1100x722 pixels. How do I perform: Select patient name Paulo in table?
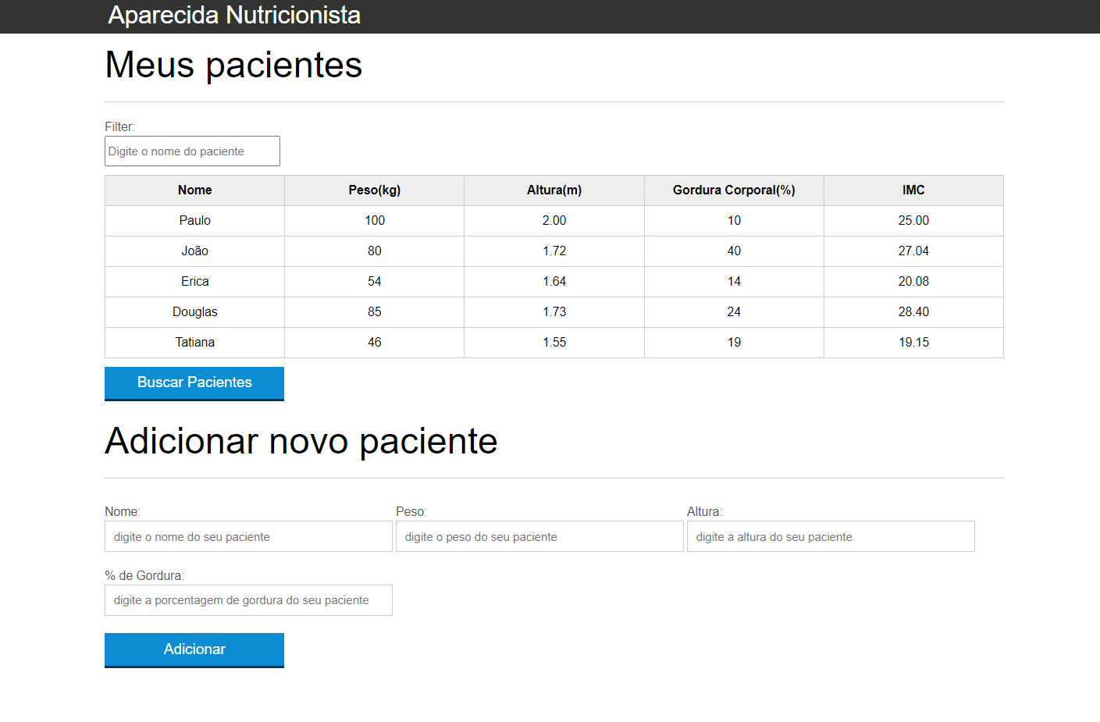(x=194, y=221)
